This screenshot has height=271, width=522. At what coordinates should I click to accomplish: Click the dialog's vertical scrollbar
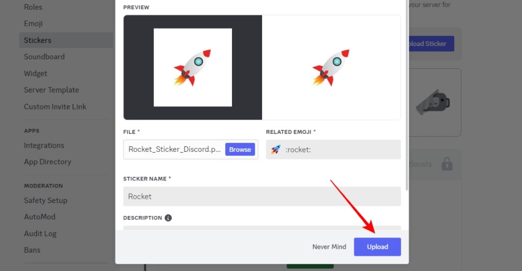point(407,95)
